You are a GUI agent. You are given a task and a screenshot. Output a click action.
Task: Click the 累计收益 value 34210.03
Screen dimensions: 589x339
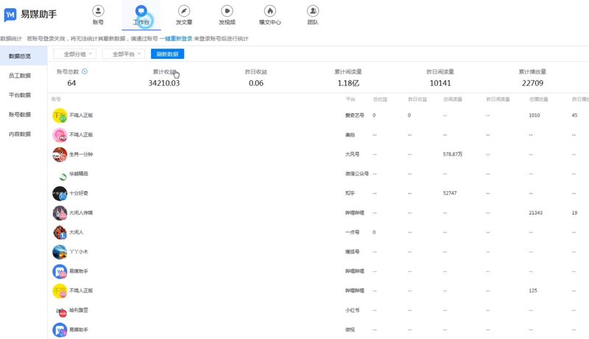pos(163,83)
